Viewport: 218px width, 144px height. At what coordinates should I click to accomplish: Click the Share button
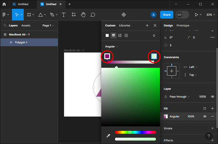(167, 15)
